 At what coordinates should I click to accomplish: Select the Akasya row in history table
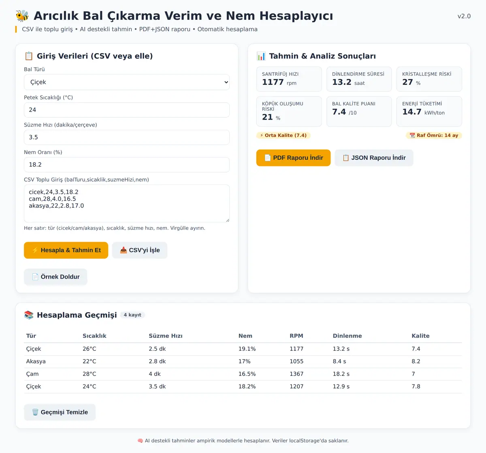point(243,361)
